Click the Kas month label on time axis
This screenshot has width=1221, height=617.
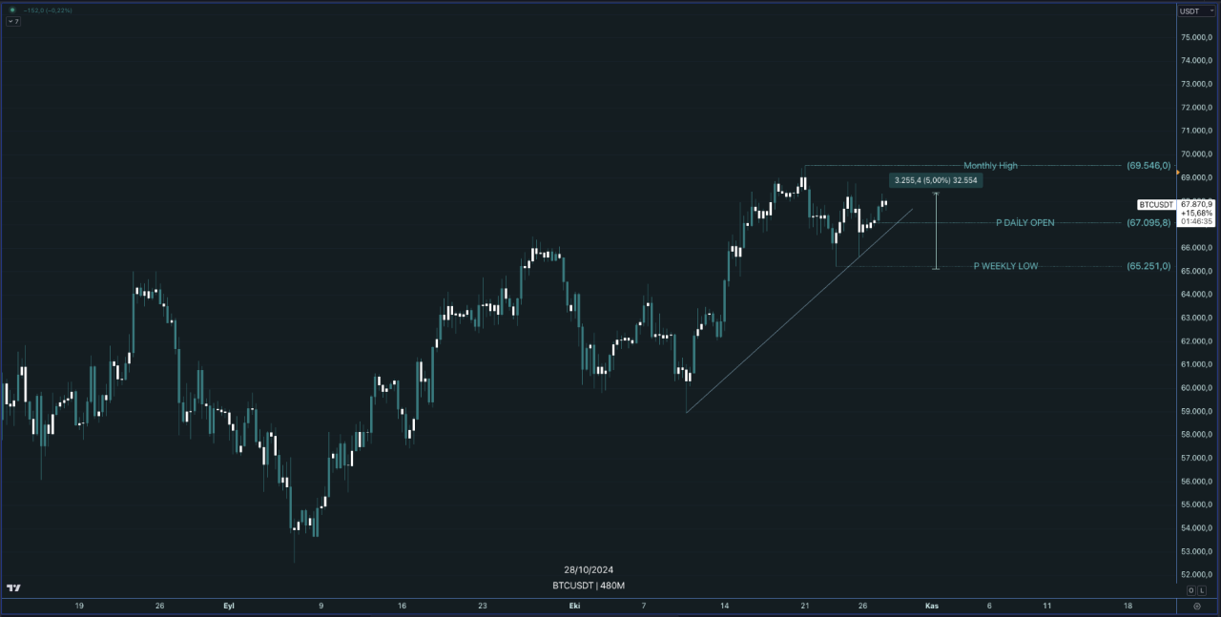point(931,606)
